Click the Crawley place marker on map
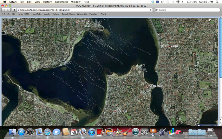The height and width of the screenshot is (139, 222). 77,22
